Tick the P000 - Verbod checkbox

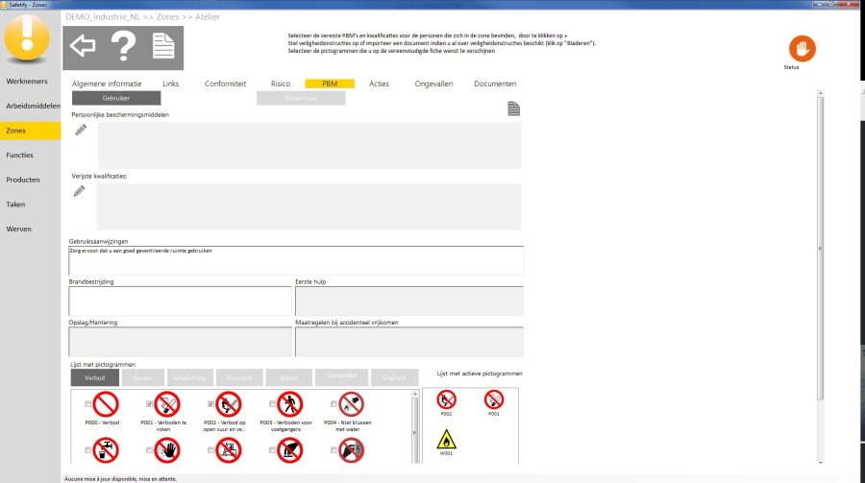[x=88, y=404]
